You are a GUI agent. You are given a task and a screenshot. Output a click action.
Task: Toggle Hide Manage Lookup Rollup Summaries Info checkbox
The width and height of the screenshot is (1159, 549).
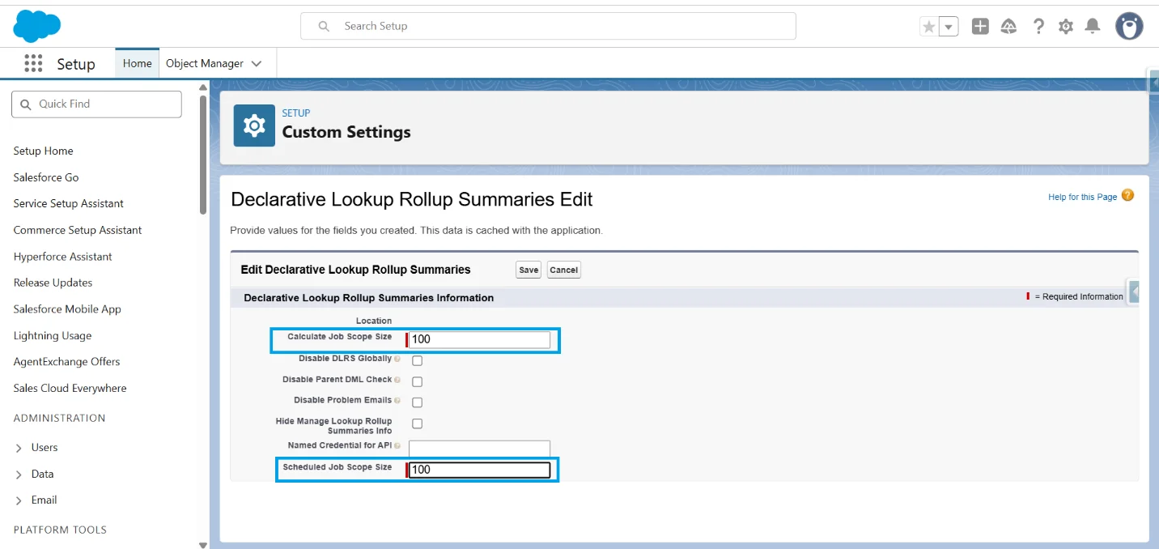pos(418,423)
